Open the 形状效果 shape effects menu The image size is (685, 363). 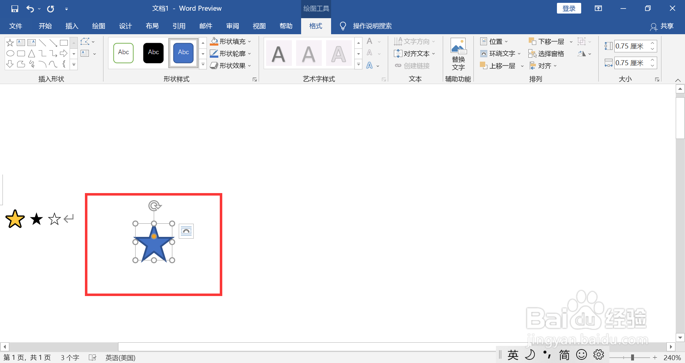pos(231,66)
